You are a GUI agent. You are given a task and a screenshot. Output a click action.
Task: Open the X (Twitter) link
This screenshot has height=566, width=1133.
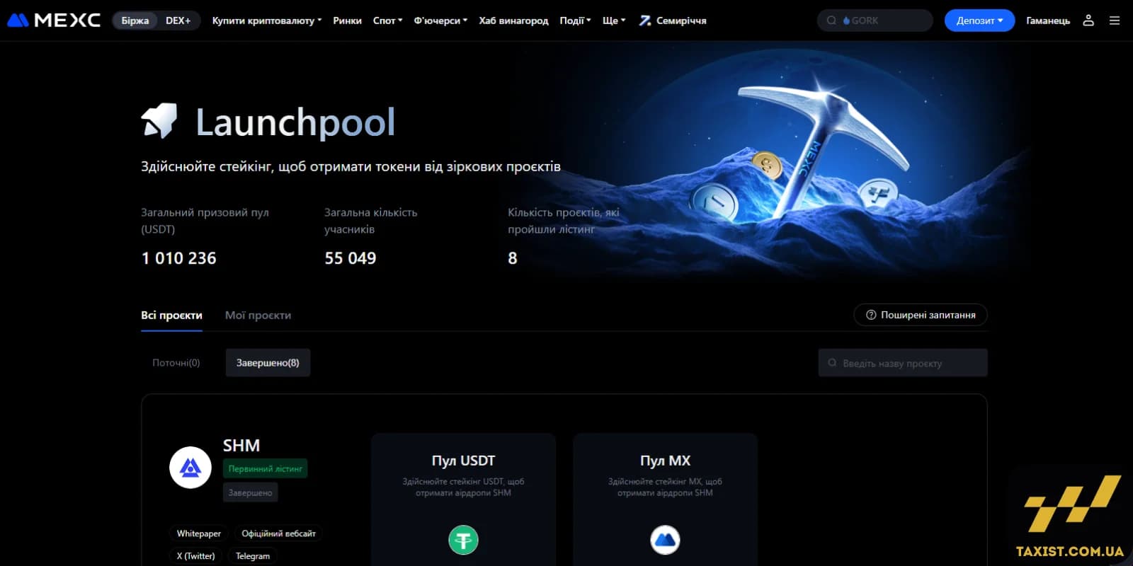[x=195, y=556]
